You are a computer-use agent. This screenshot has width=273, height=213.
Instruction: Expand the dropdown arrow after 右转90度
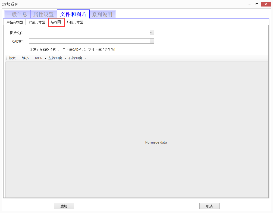[x=86, y=58]
